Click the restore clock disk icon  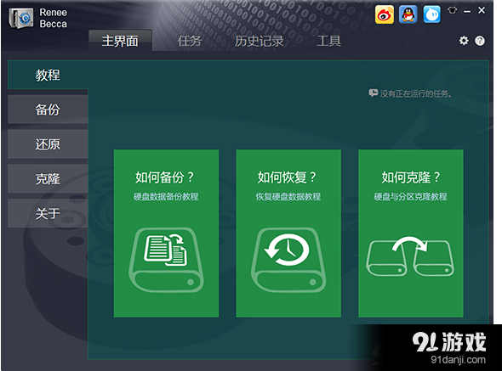click(288, 260)
